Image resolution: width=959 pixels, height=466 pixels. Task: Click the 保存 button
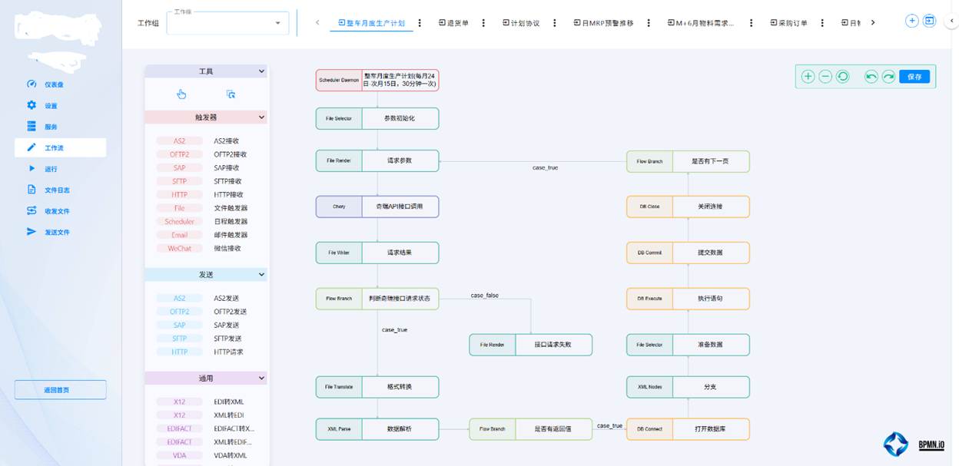pyautogui.click(x=914, y=77)
